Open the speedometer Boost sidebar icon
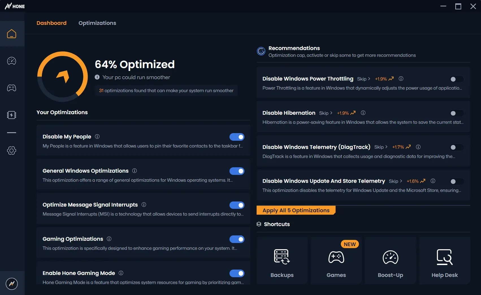Viewport: 481px width, 295px height. [x=12, y=61]
